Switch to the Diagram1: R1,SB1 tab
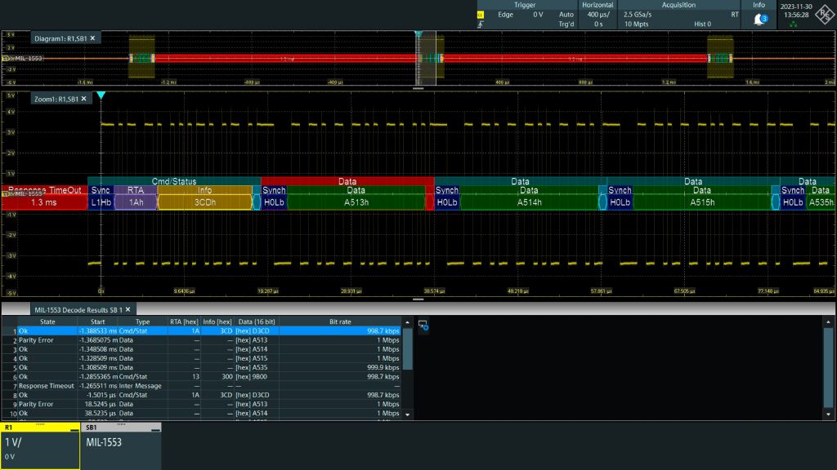This screenshot has height=470, width=837. [x=59, y=37]
